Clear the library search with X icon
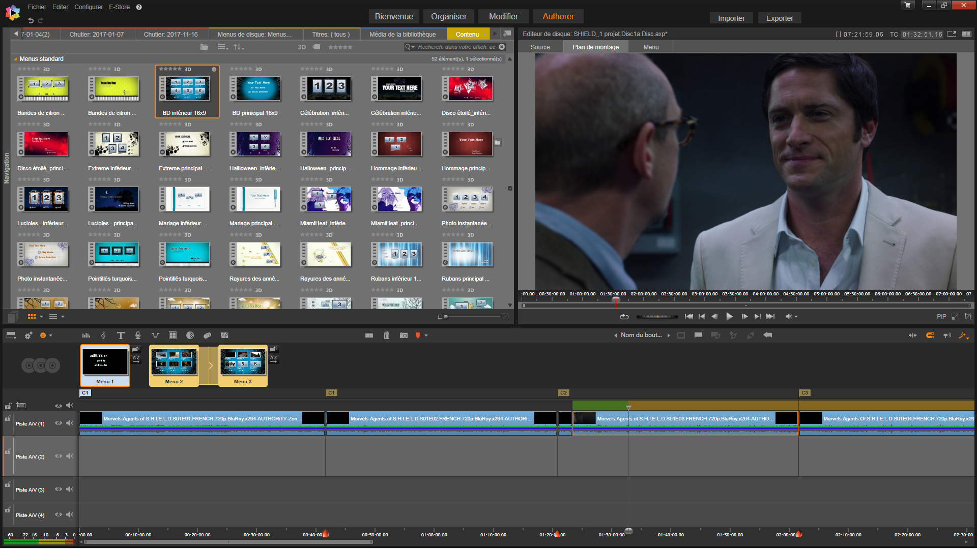 502,47
